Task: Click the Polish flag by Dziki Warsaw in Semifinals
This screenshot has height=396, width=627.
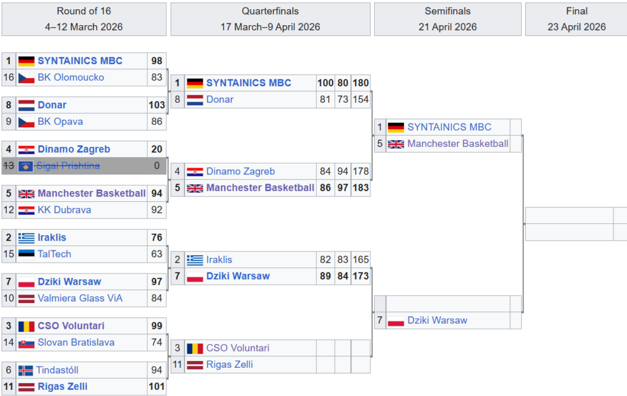Action: 396,321
